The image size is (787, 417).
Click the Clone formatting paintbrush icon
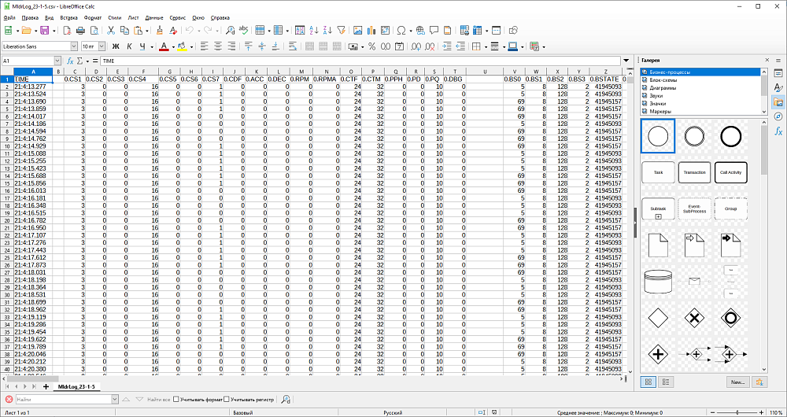click(161, 31)
